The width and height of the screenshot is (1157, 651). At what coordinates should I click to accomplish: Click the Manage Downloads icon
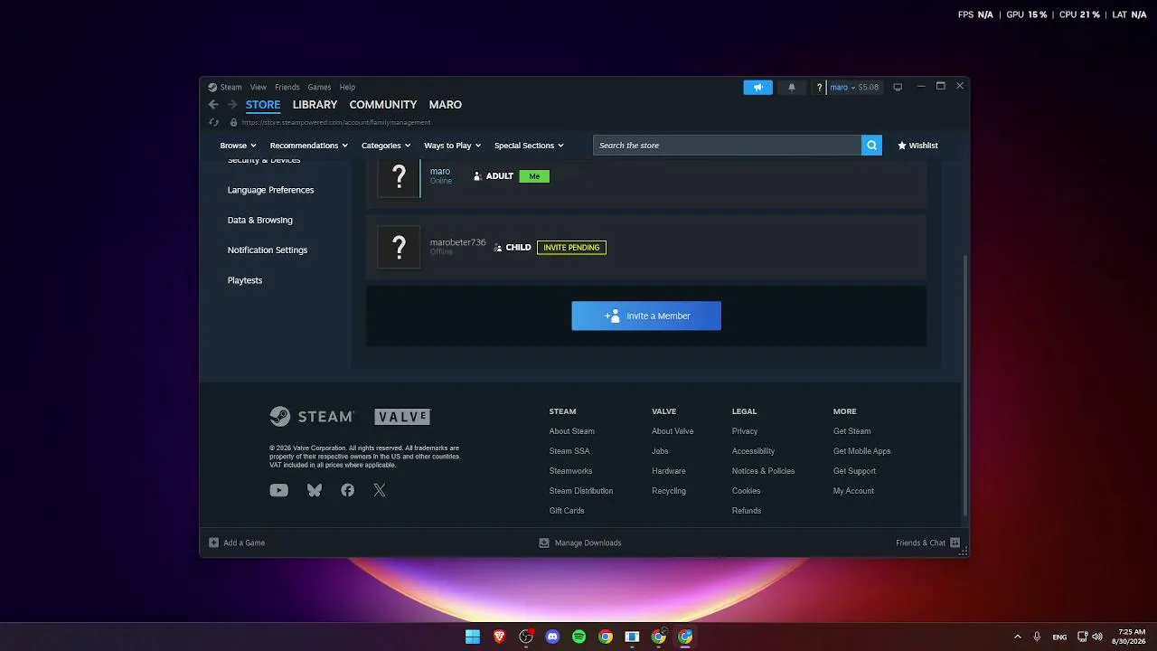tap(544, 542)
